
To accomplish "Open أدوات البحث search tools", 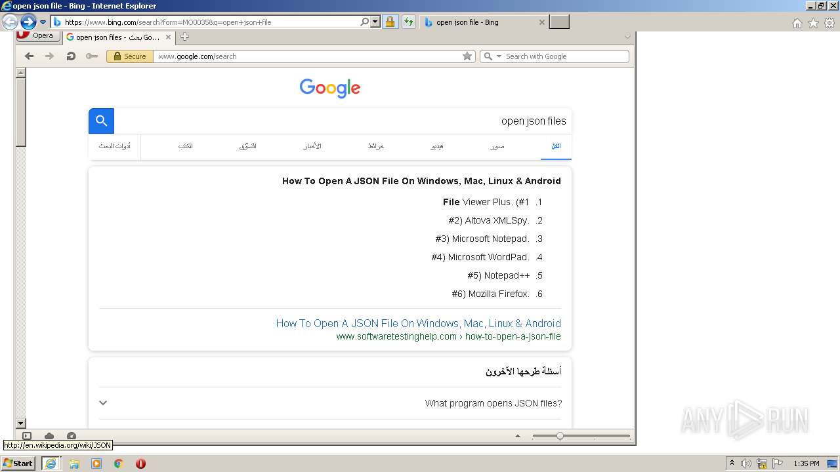I will point(115,146).
